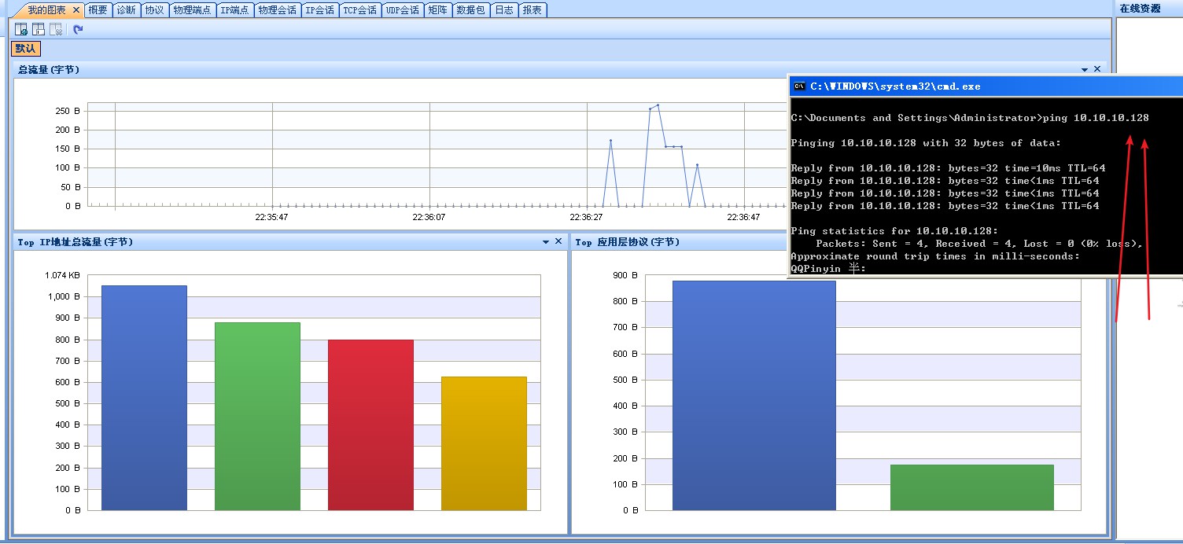Click the delete chart panel icon
This screenshot has height=544, width=1183.
click(x=56, y=29)
